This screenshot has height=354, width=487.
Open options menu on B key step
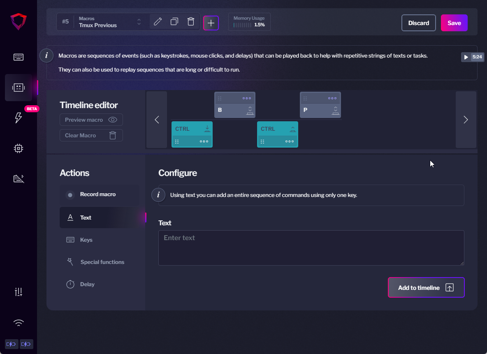click(x=247, y=98)
